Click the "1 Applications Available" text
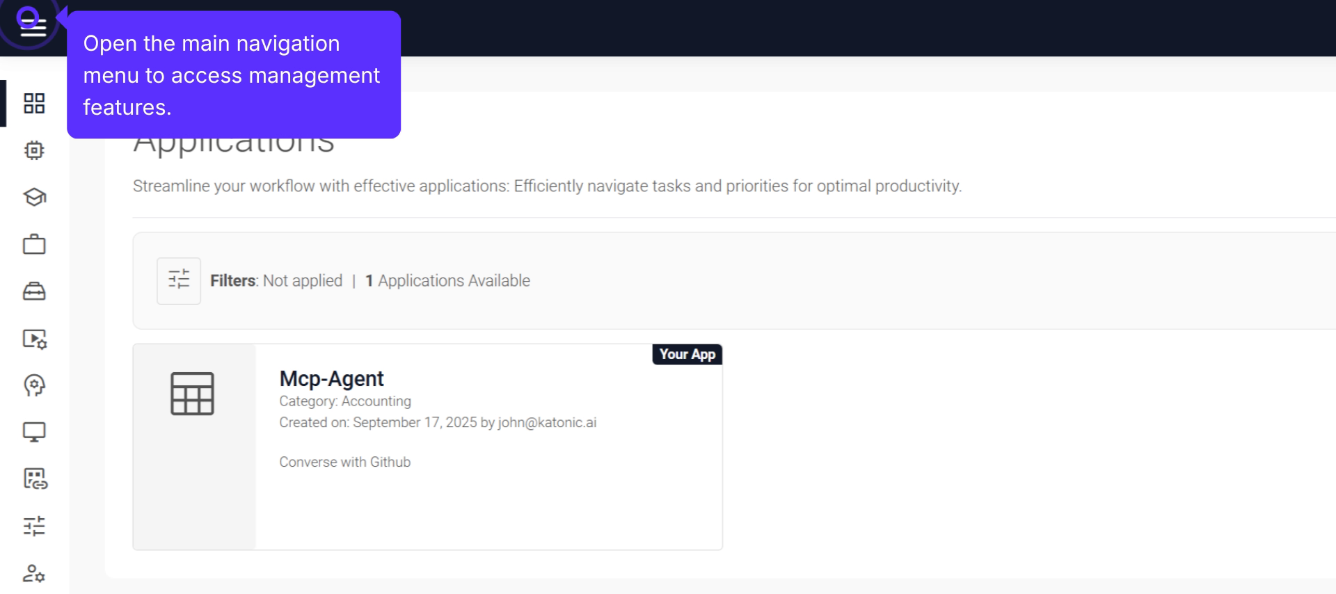The image size is (1336, 594). tap(447, 281)
